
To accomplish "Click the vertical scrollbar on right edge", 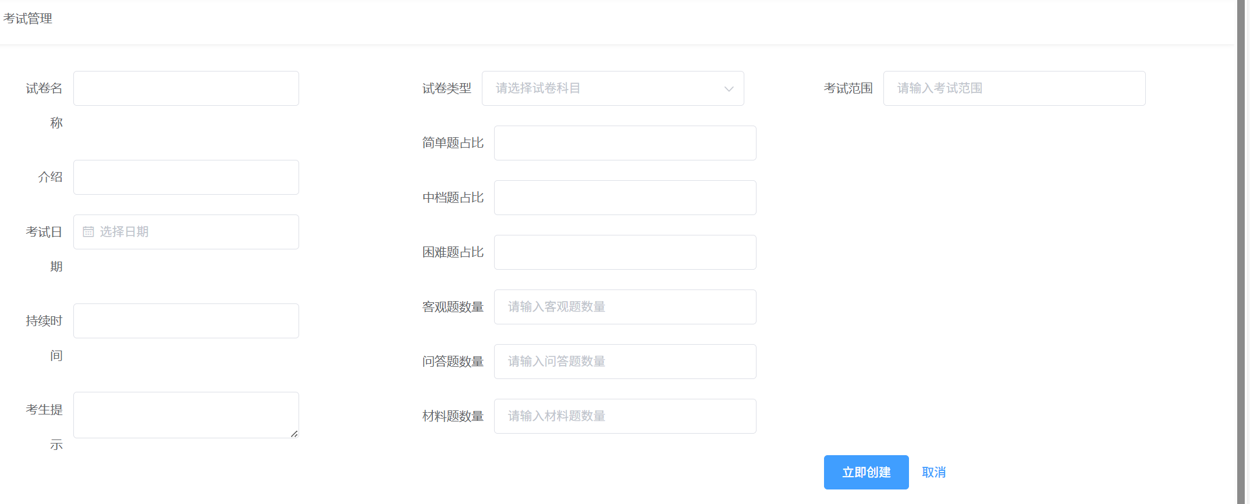I will click(x=1241, y=252).
